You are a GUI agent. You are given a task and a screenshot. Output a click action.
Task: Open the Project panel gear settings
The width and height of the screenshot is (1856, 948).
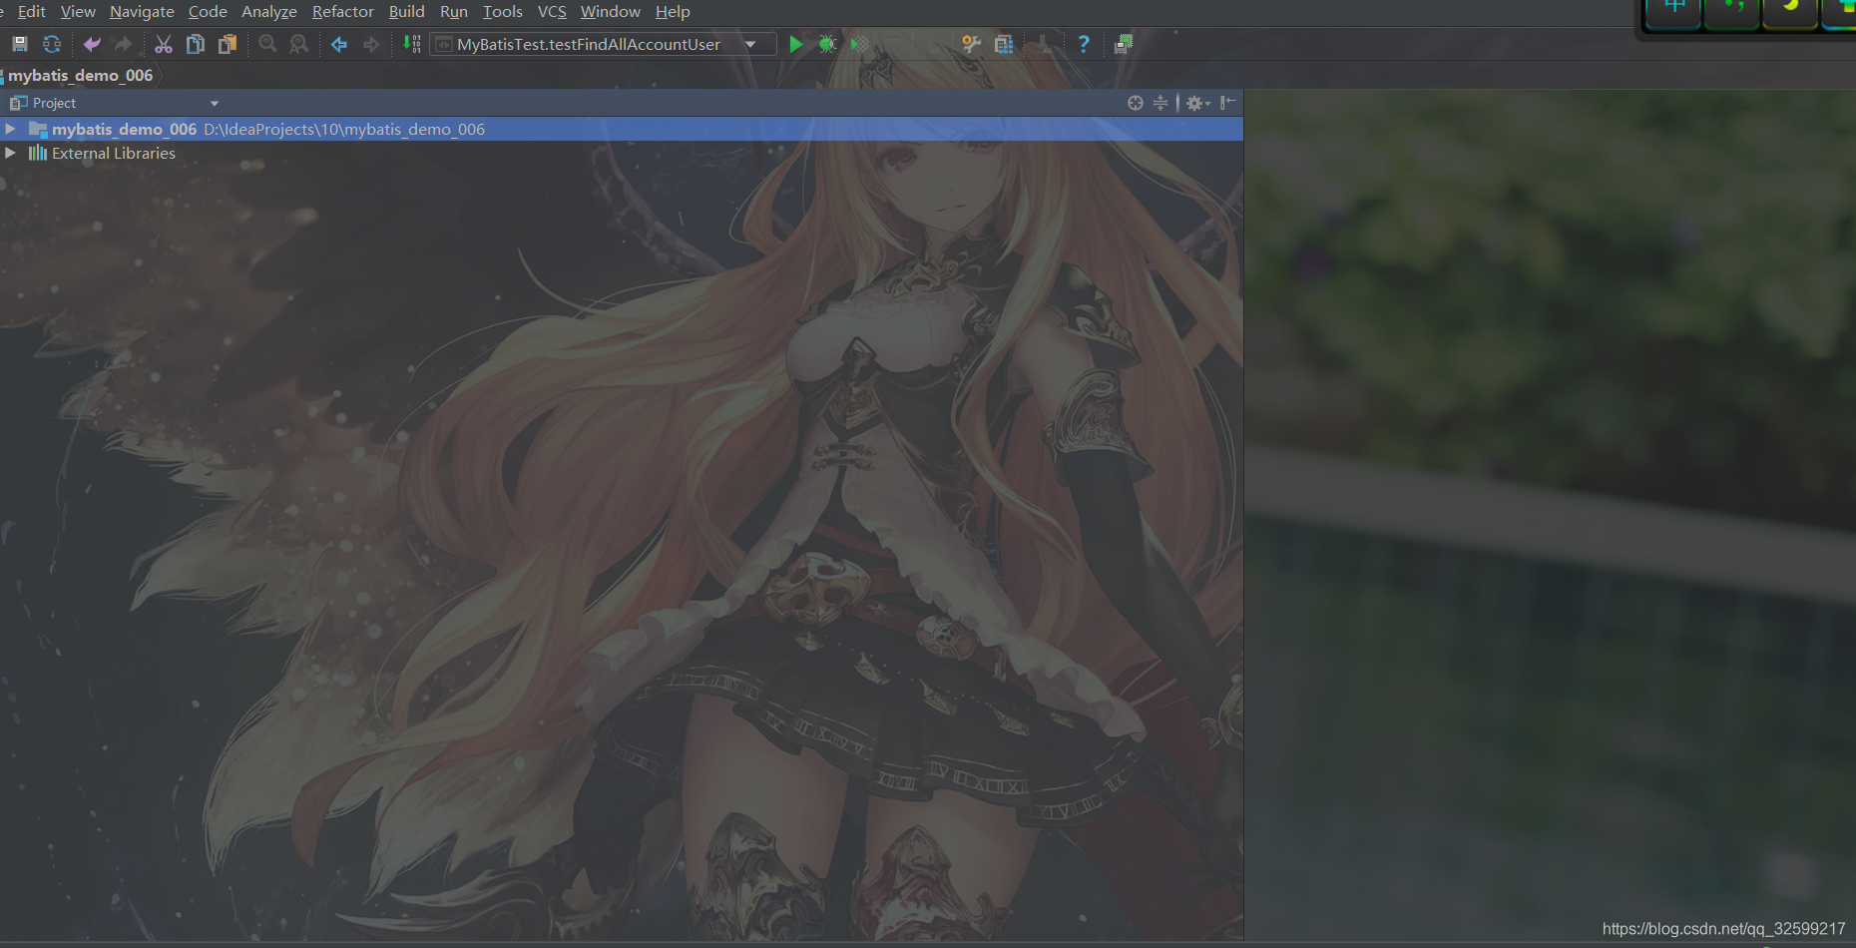pos(1196,103)
